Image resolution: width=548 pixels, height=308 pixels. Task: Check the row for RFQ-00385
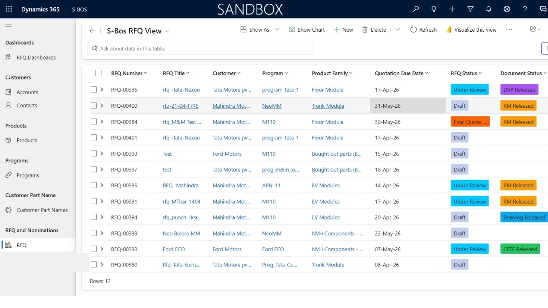click(x=94, y=185)
